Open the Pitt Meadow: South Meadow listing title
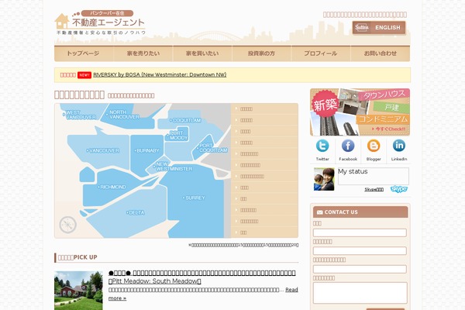The image size is (465, 310). [202, 277]
